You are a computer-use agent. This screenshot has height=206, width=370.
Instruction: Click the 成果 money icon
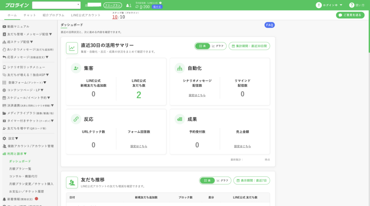[180, 119]
